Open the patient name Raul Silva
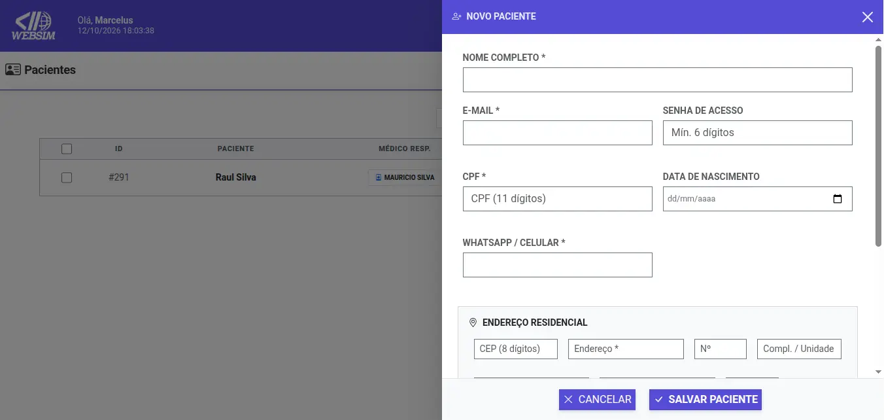The height and width of the screenshot is (420, 884). click(236, 177)
